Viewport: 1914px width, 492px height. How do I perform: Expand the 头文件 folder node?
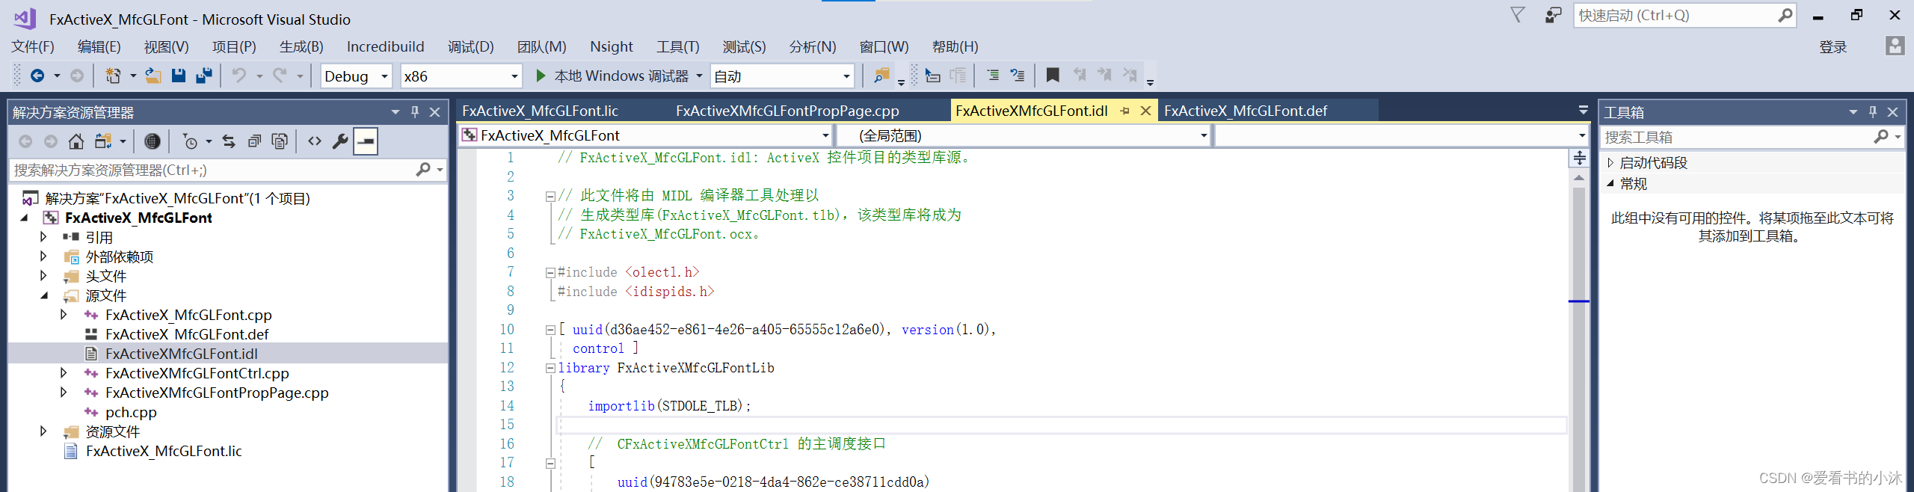43,276
